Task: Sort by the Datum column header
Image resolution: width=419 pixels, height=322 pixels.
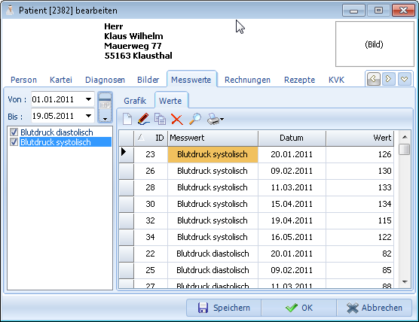Action: (x=292, y=138)
